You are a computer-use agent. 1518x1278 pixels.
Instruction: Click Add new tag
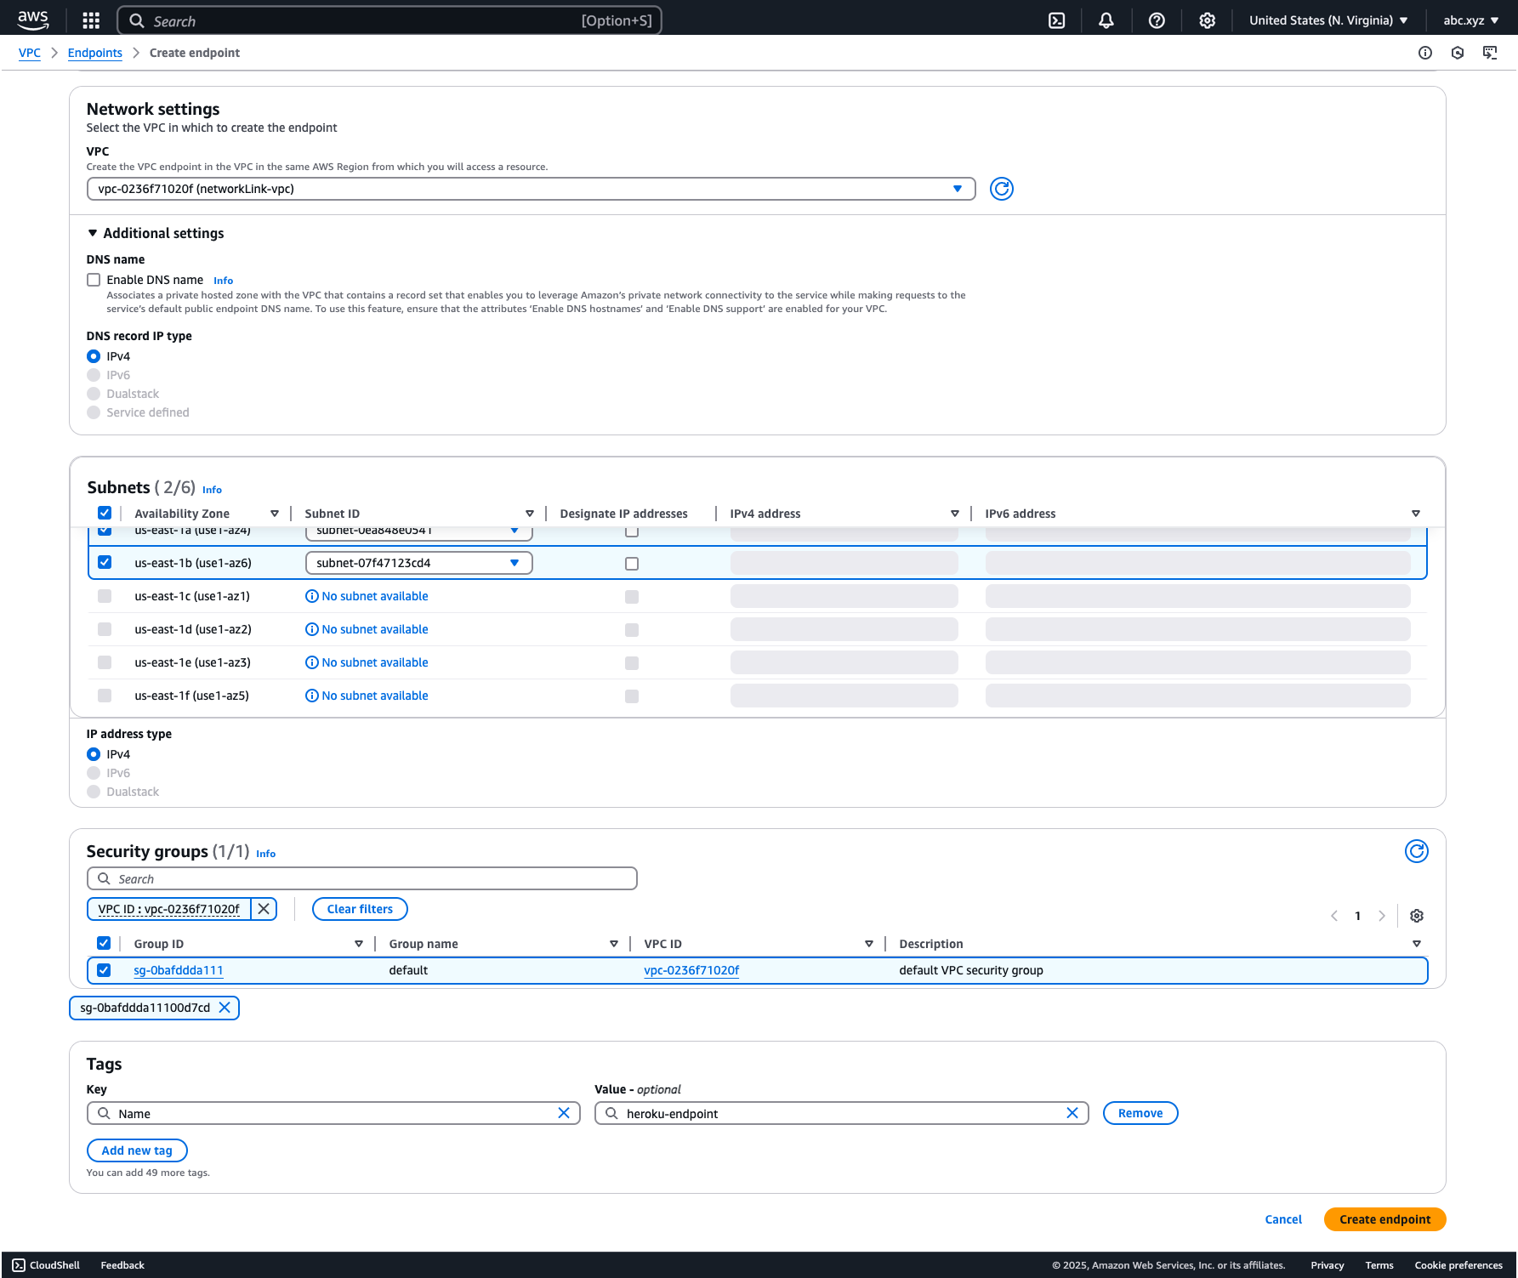[x=137, y=1150]
